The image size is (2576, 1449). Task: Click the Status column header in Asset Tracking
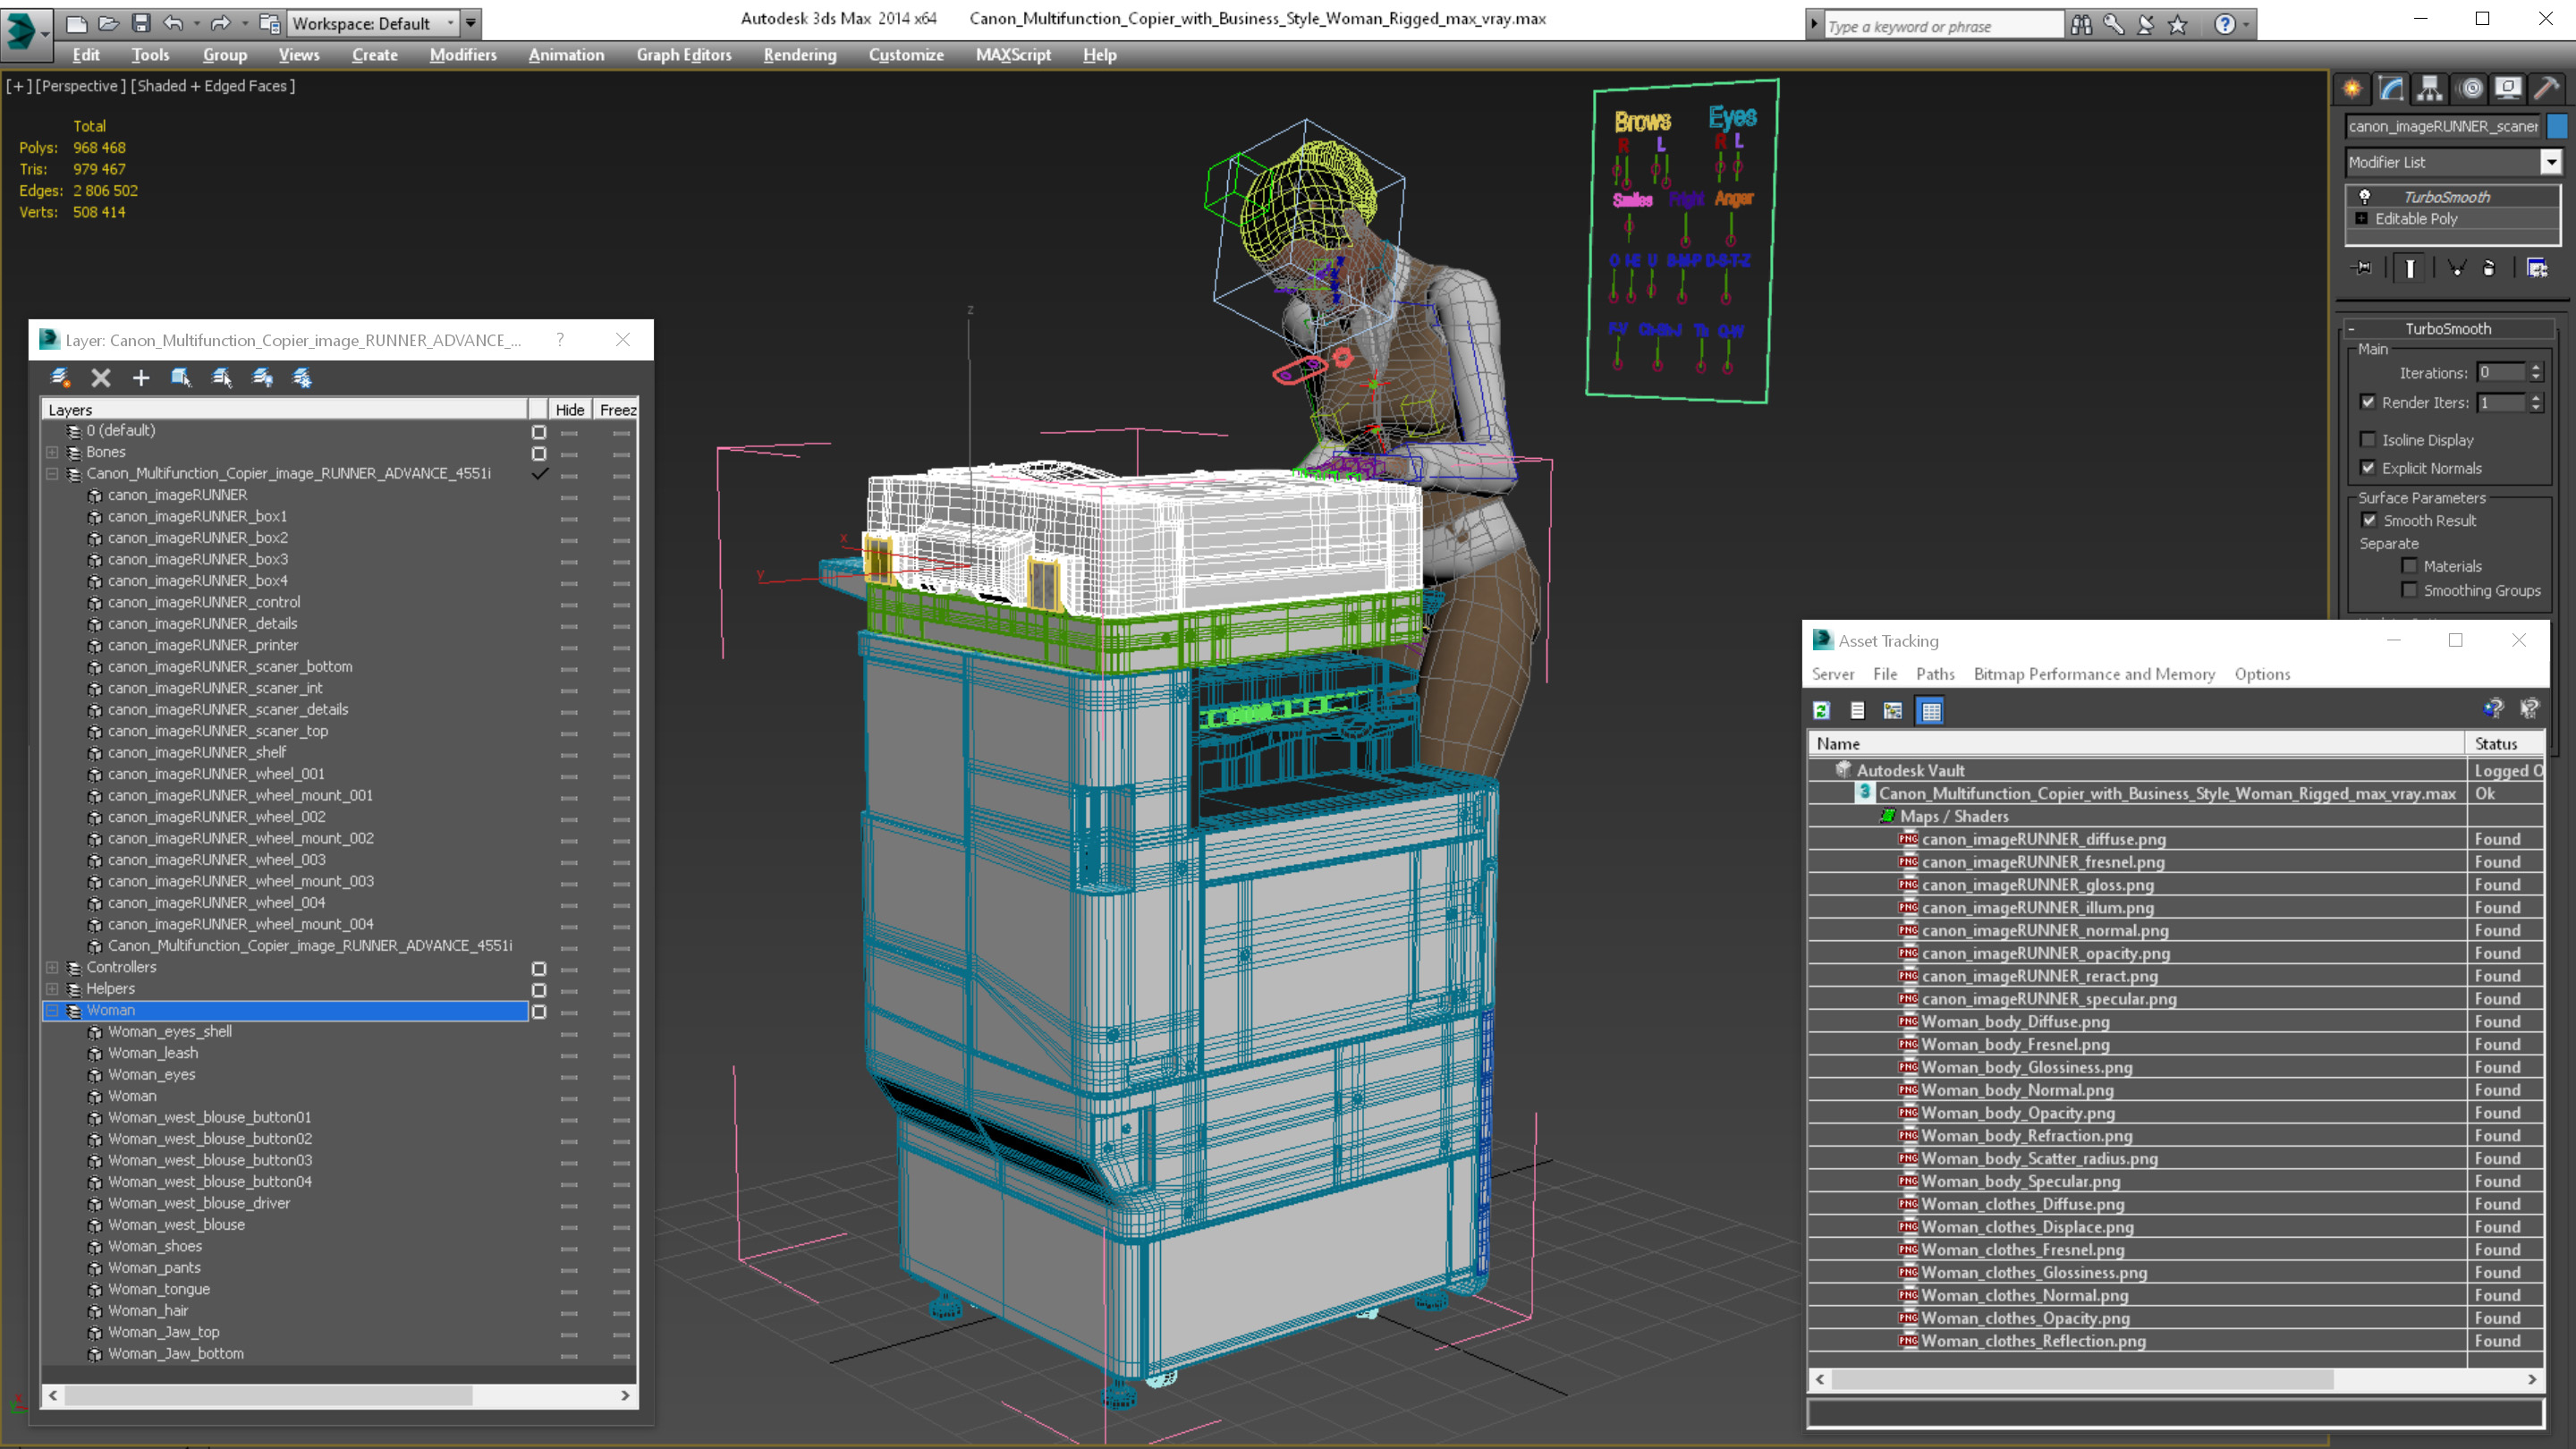click(x=2505, y=743)
